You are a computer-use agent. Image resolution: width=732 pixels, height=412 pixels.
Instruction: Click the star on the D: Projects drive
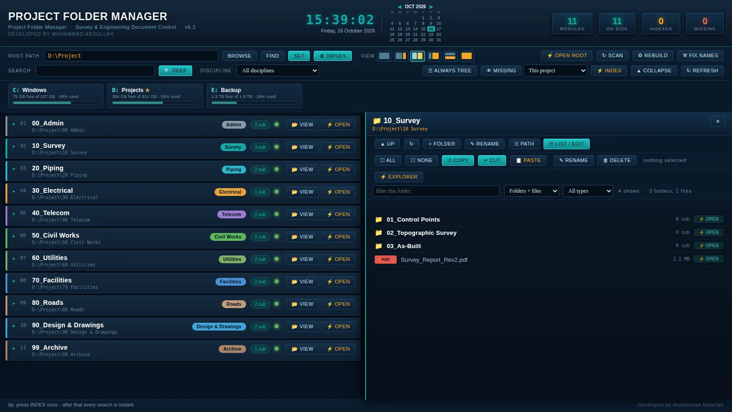click(147, 90)
